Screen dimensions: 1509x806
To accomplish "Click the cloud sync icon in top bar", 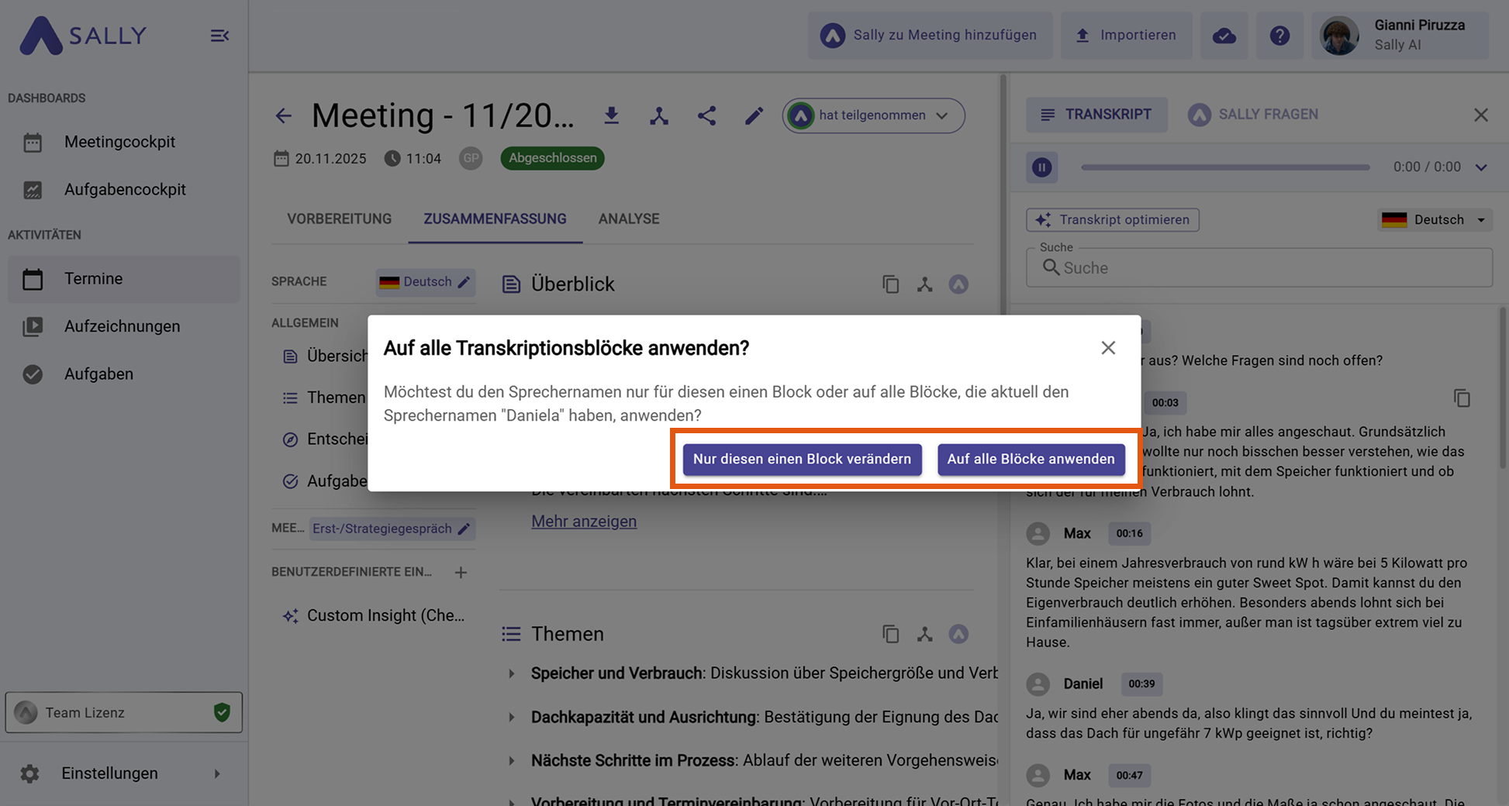I will (x=1224, y=36).
